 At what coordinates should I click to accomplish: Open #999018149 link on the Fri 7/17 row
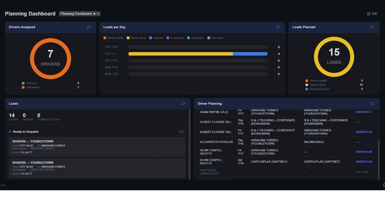tap(364, 152)
